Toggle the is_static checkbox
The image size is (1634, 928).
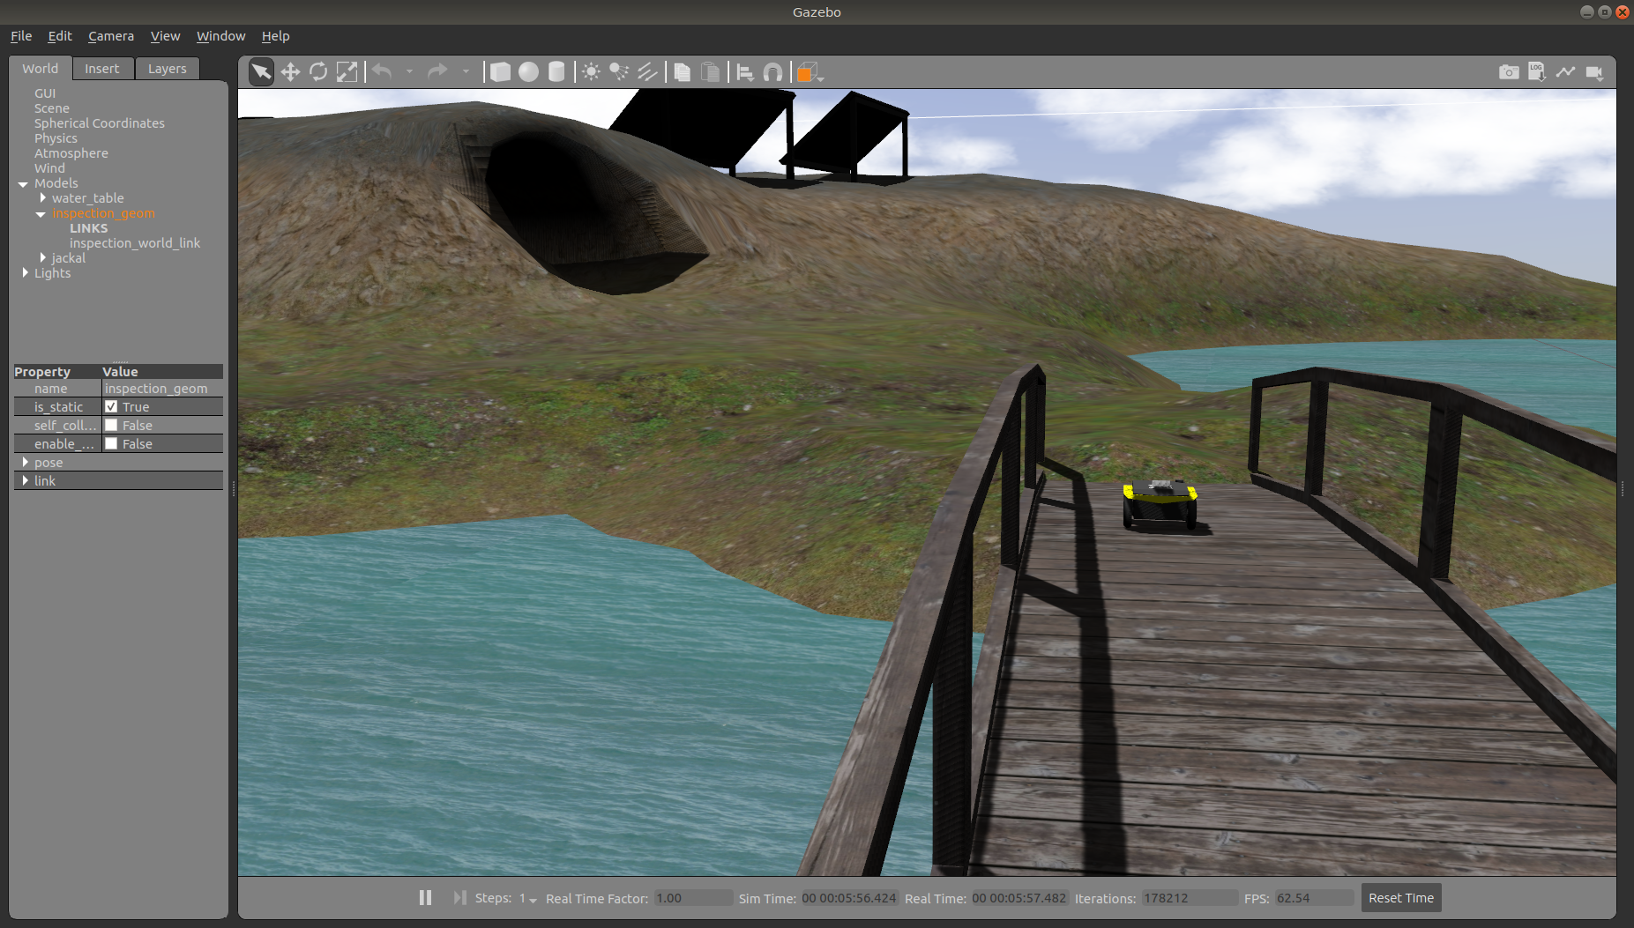click(111, 407)
